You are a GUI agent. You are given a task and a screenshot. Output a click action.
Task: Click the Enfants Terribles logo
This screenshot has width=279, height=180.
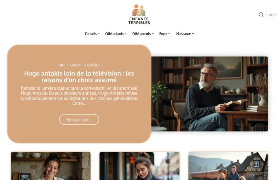coord(139,14)
